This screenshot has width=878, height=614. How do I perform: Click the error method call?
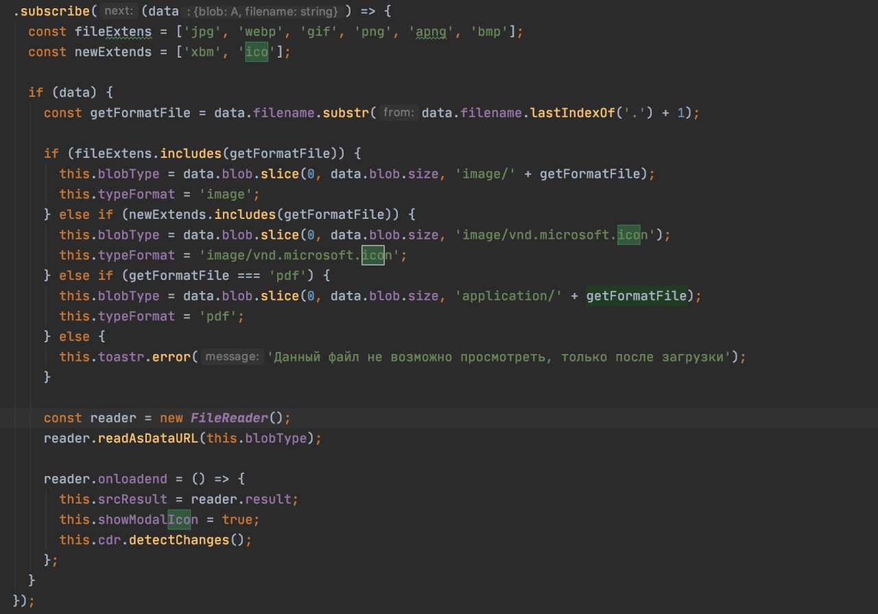tap(171, 357)
